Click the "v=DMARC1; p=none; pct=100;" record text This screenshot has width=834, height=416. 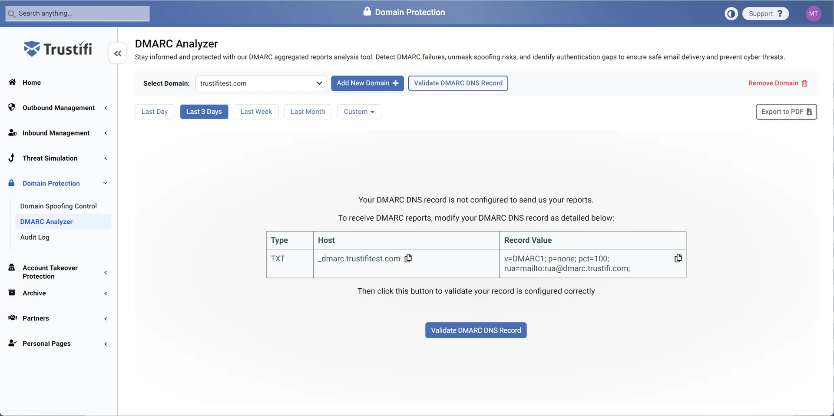click(556, 258)
